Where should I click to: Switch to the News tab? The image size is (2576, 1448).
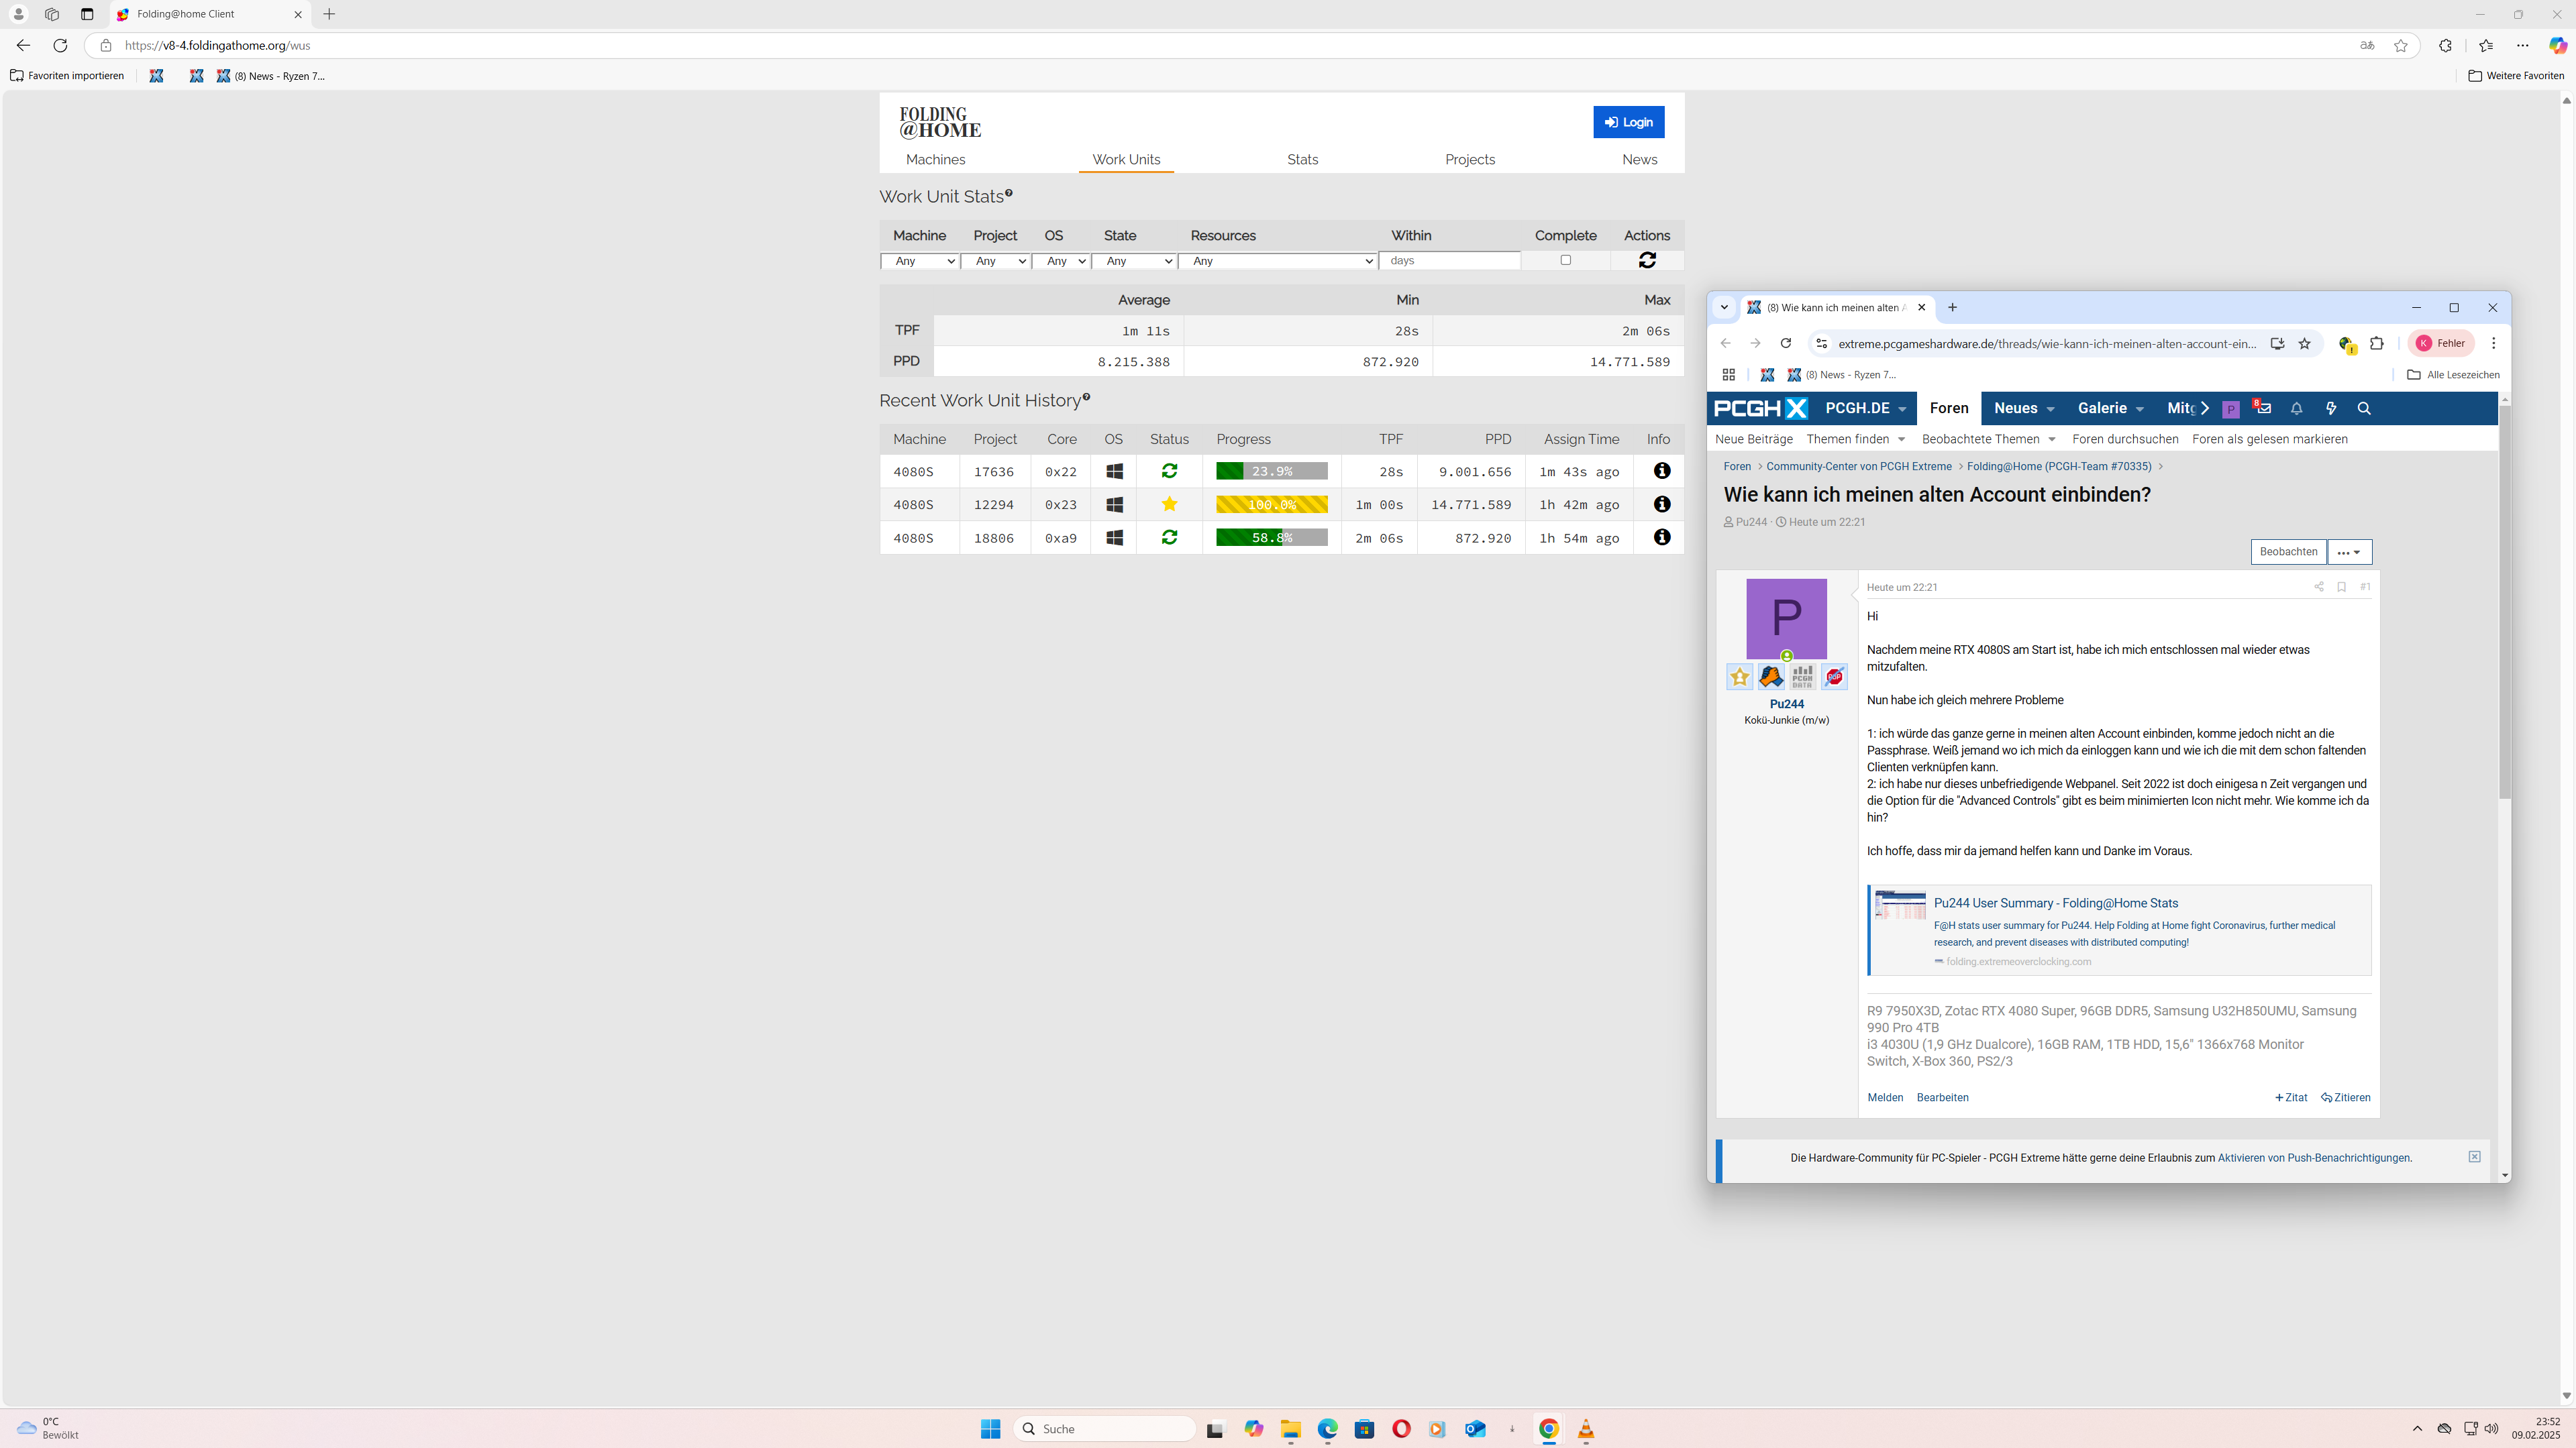(x=1639, y=160)
